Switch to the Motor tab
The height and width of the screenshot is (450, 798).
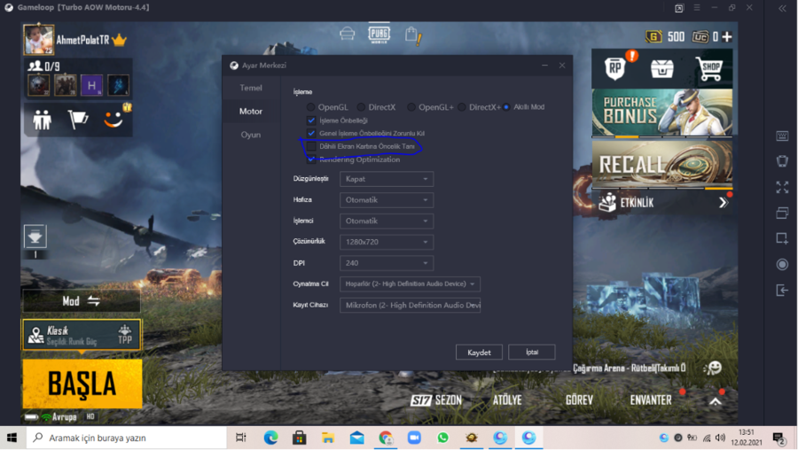[x=251, y=112]
